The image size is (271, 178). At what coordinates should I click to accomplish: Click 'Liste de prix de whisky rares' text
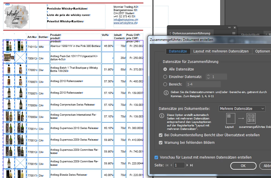point(68,15)
